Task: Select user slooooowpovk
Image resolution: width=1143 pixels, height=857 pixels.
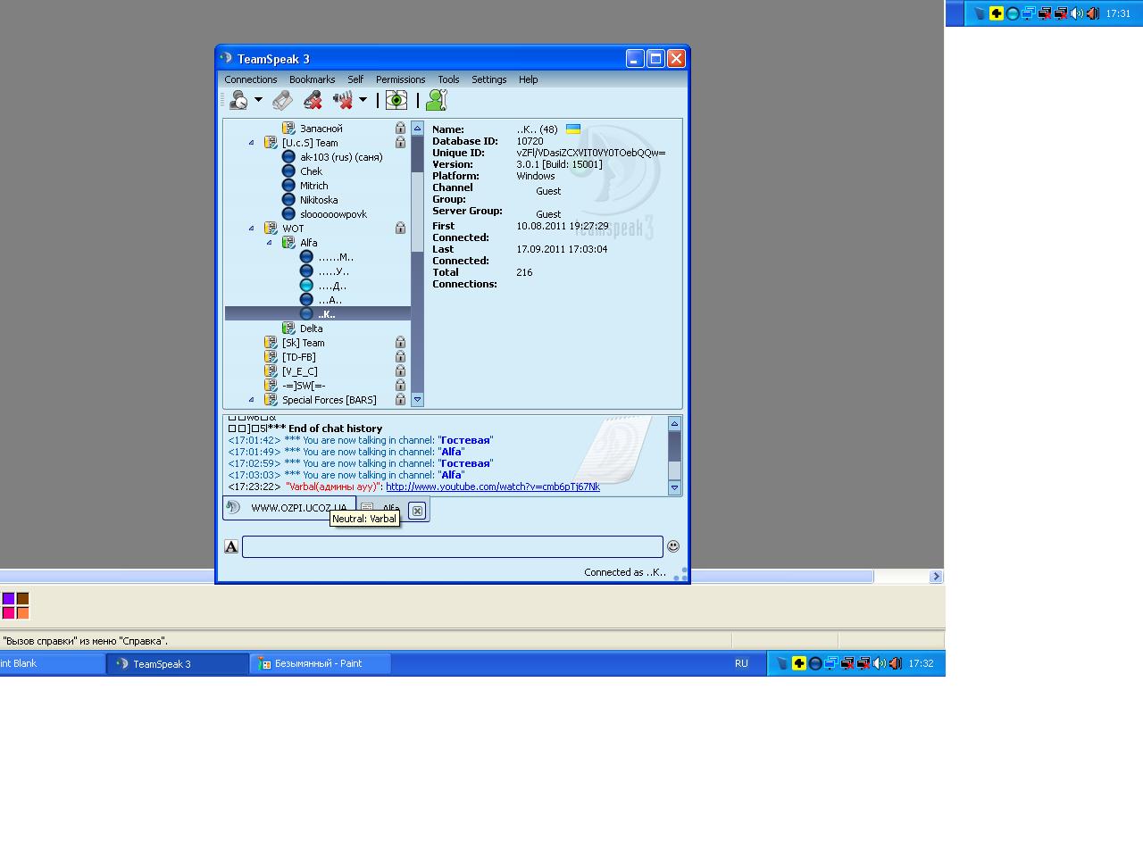Action: click(x=334, y=214)
